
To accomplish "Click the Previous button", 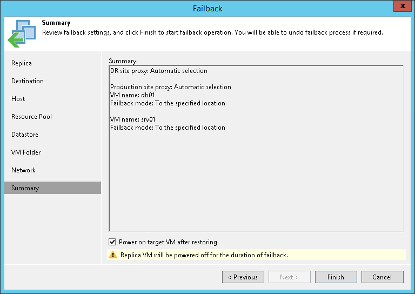I will [243, 277].
